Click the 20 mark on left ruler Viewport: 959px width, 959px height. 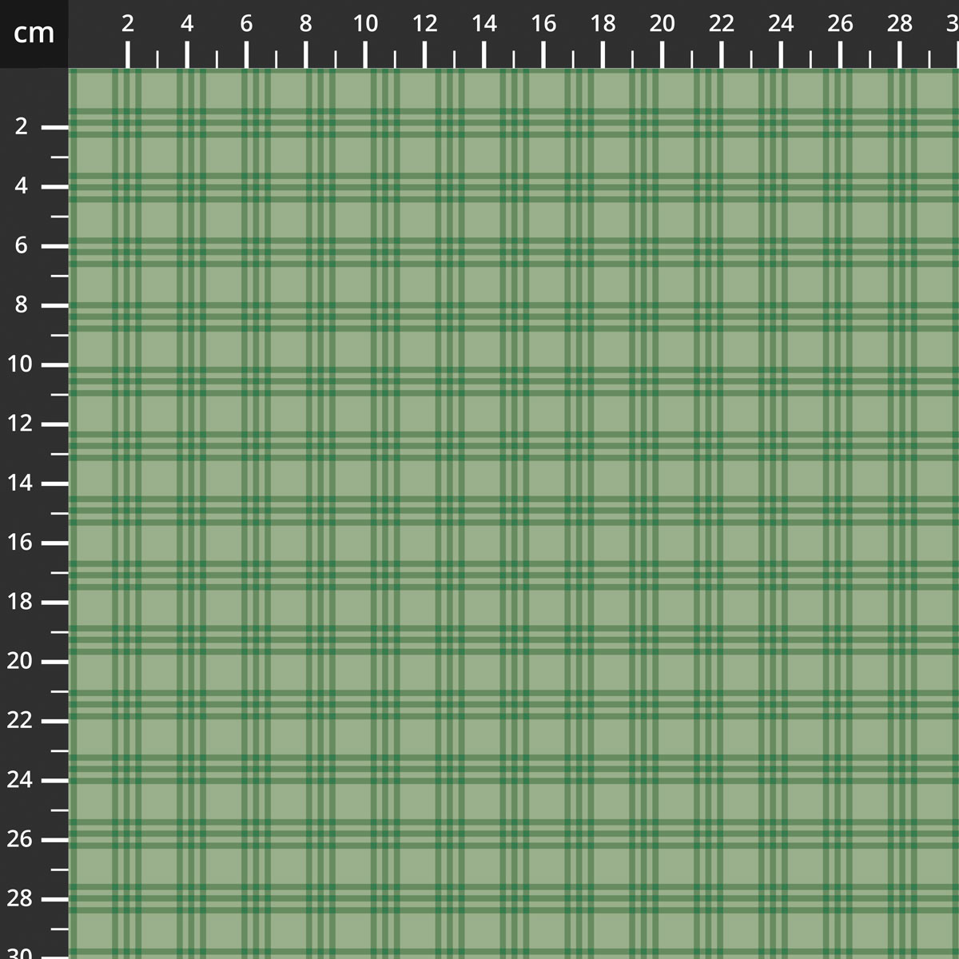54,662
